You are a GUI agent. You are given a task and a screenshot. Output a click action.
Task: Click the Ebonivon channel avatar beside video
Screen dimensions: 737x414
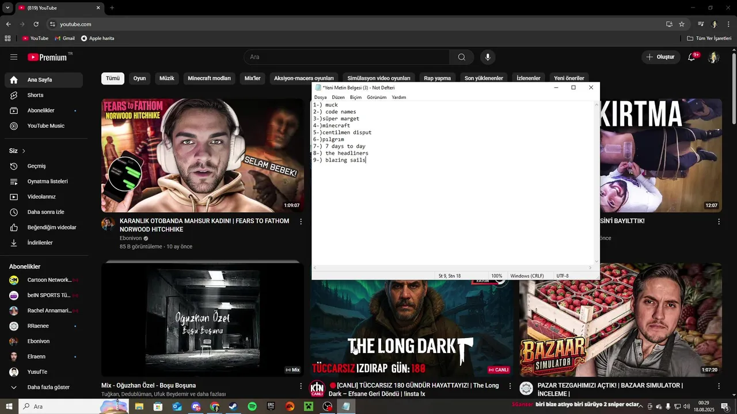point(108,224)
